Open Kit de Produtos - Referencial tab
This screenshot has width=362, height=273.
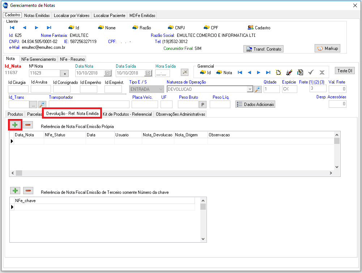pyautogui.click(x=127, y=114)
